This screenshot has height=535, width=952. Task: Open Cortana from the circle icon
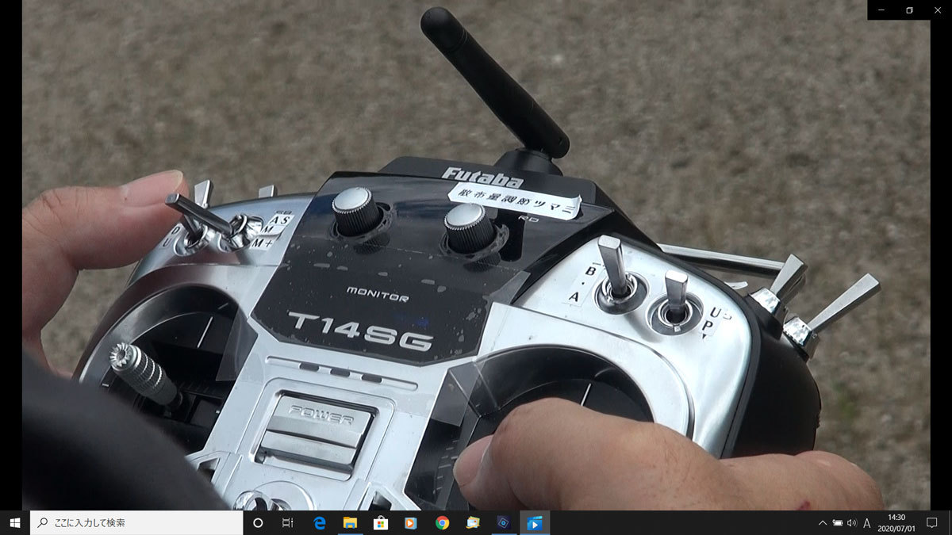pos(258,523)
